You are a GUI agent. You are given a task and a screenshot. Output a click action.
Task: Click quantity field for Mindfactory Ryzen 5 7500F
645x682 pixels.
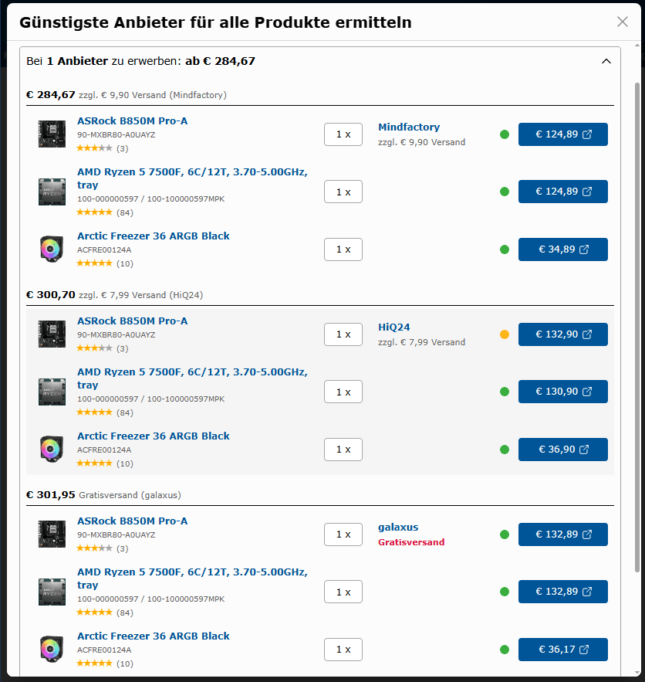point(343,192)
